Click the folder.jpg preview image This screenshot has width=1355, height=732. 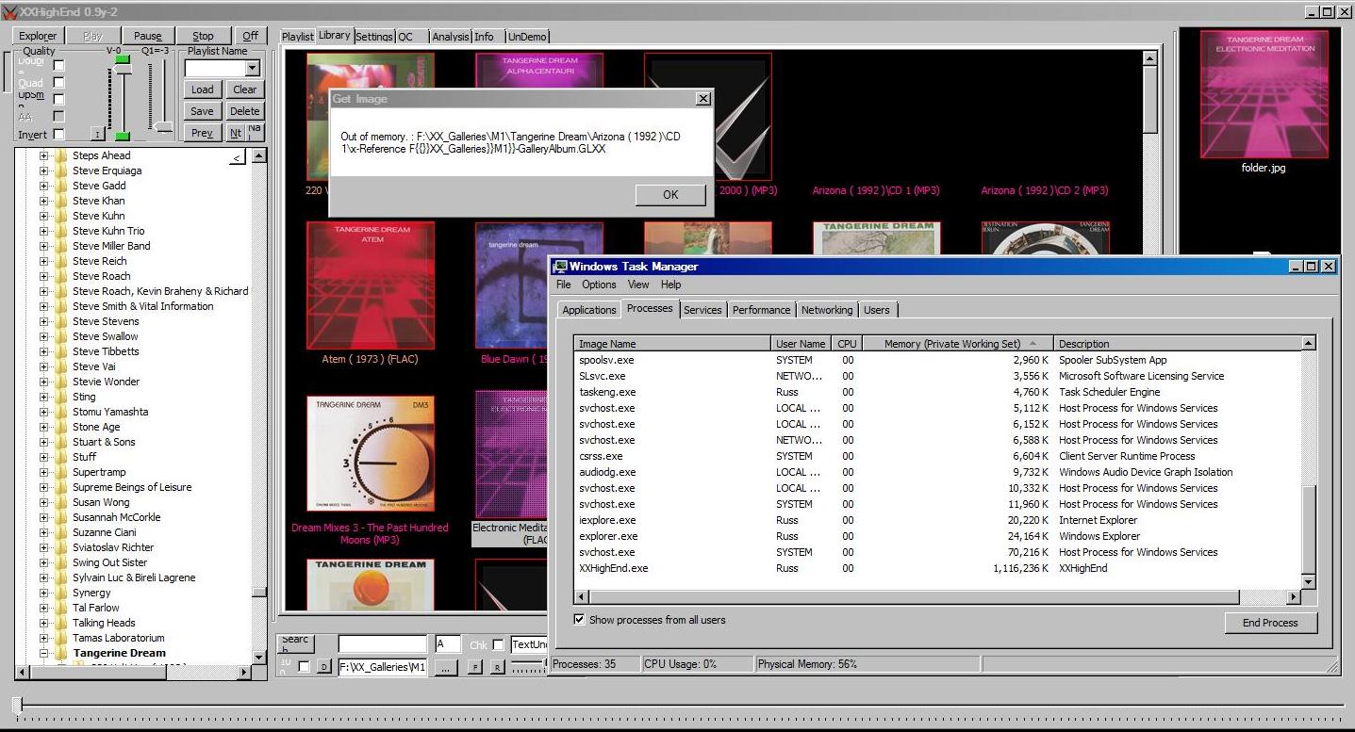click(x=1264, y=94)
